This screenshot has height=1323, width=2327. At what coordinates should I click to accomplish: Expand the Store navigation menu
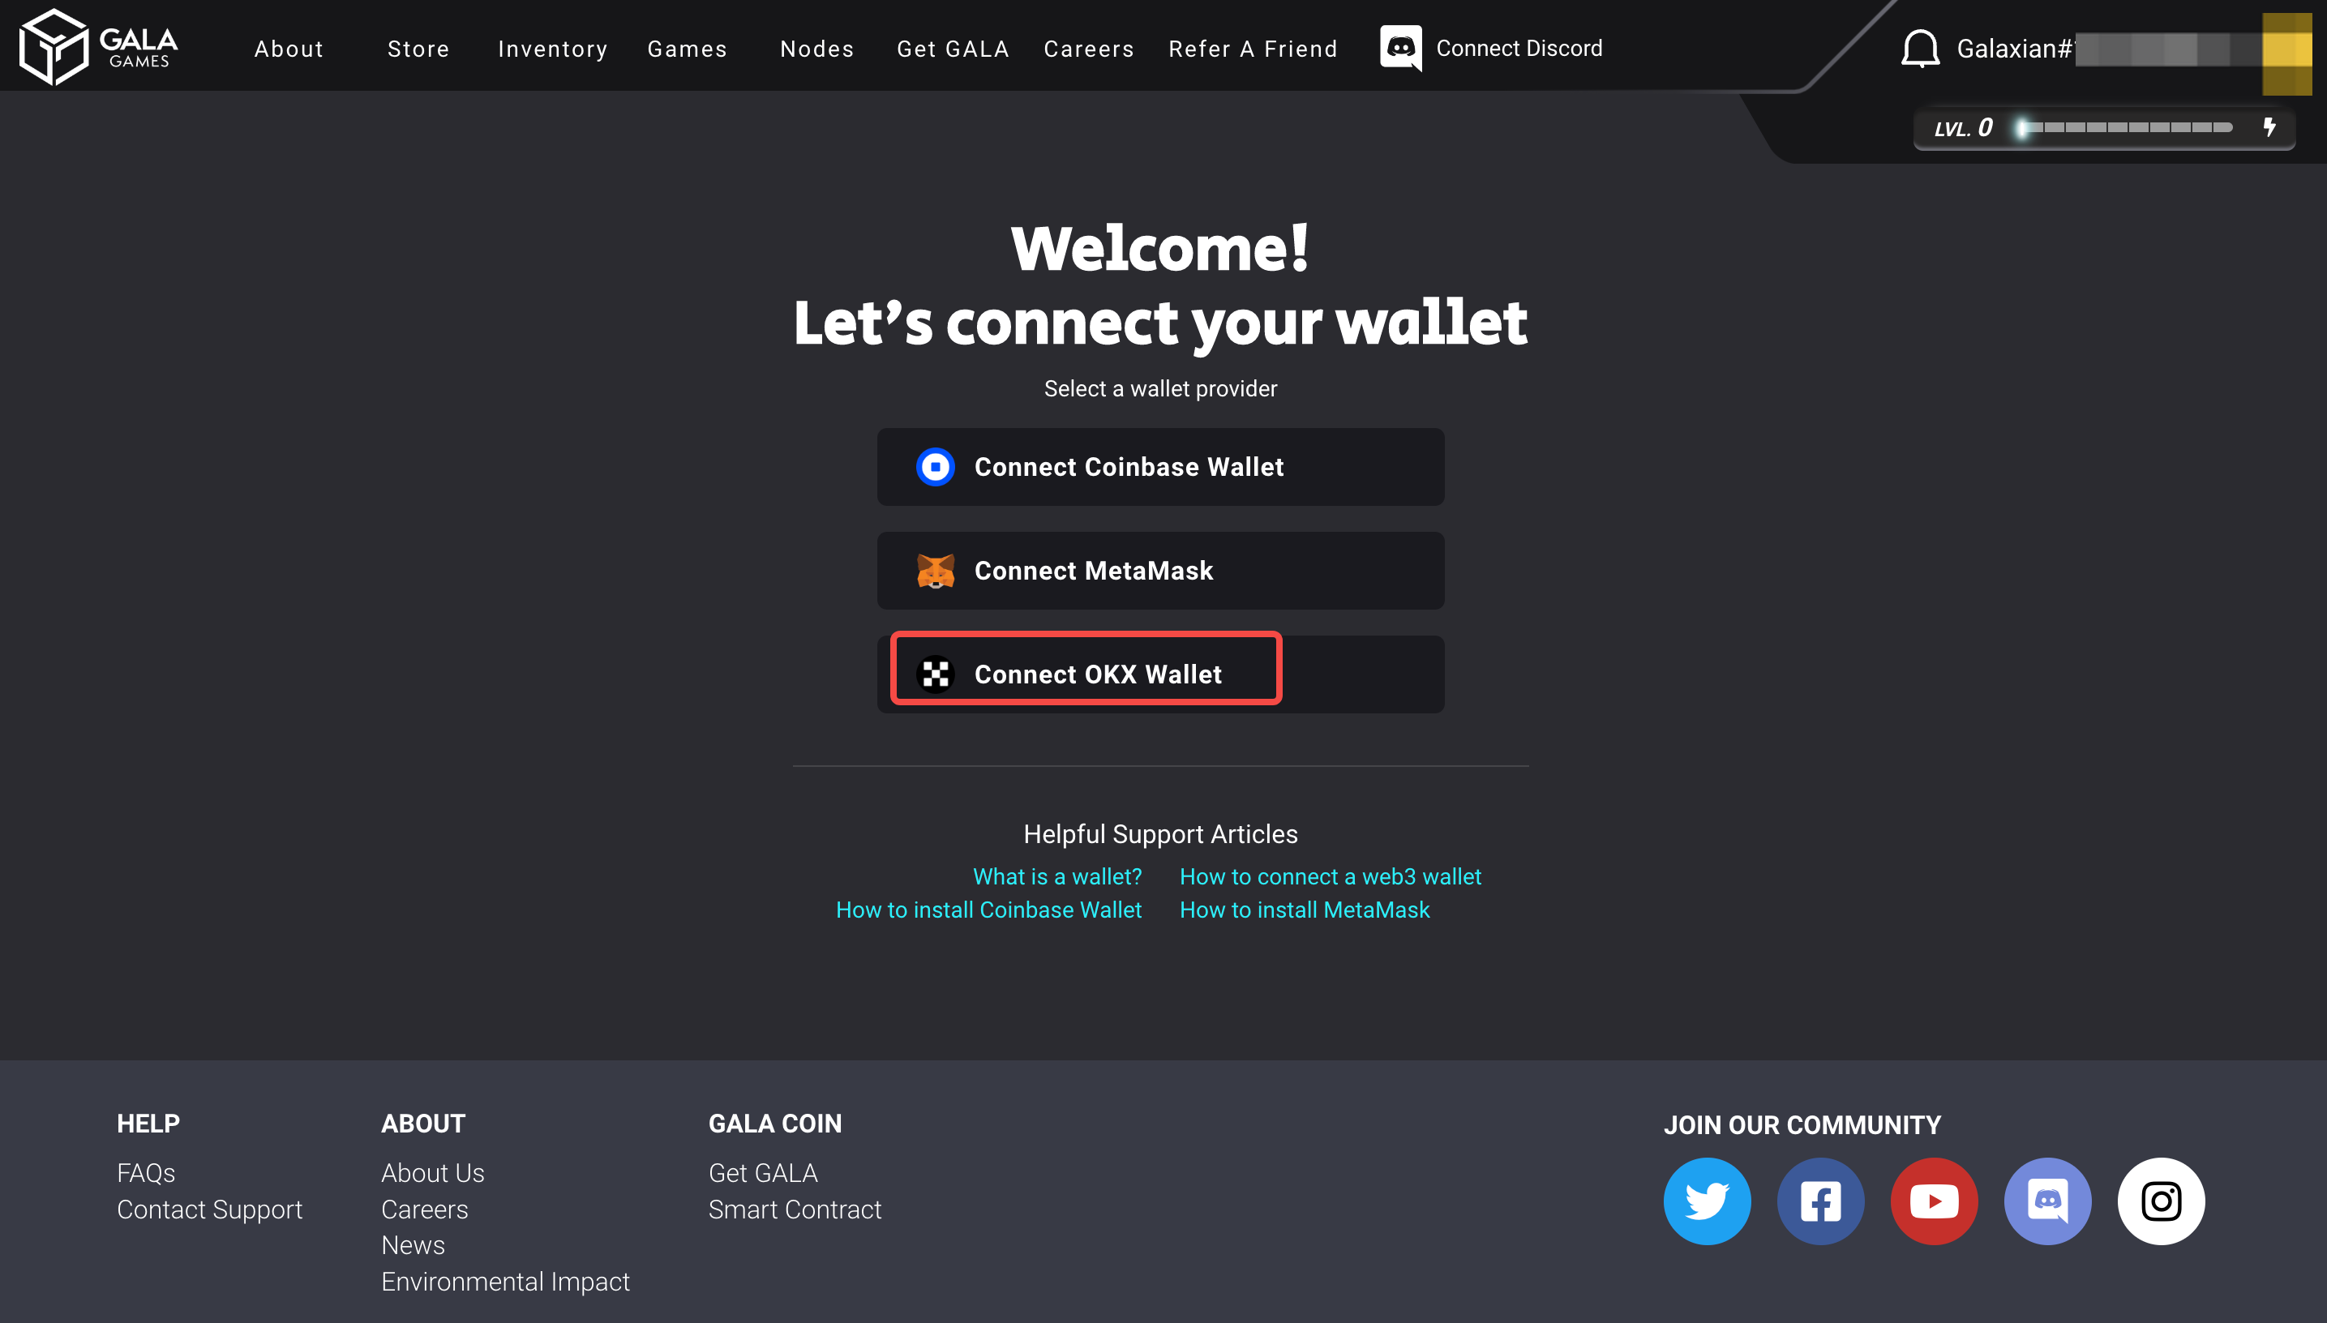(x=418, y=46)
